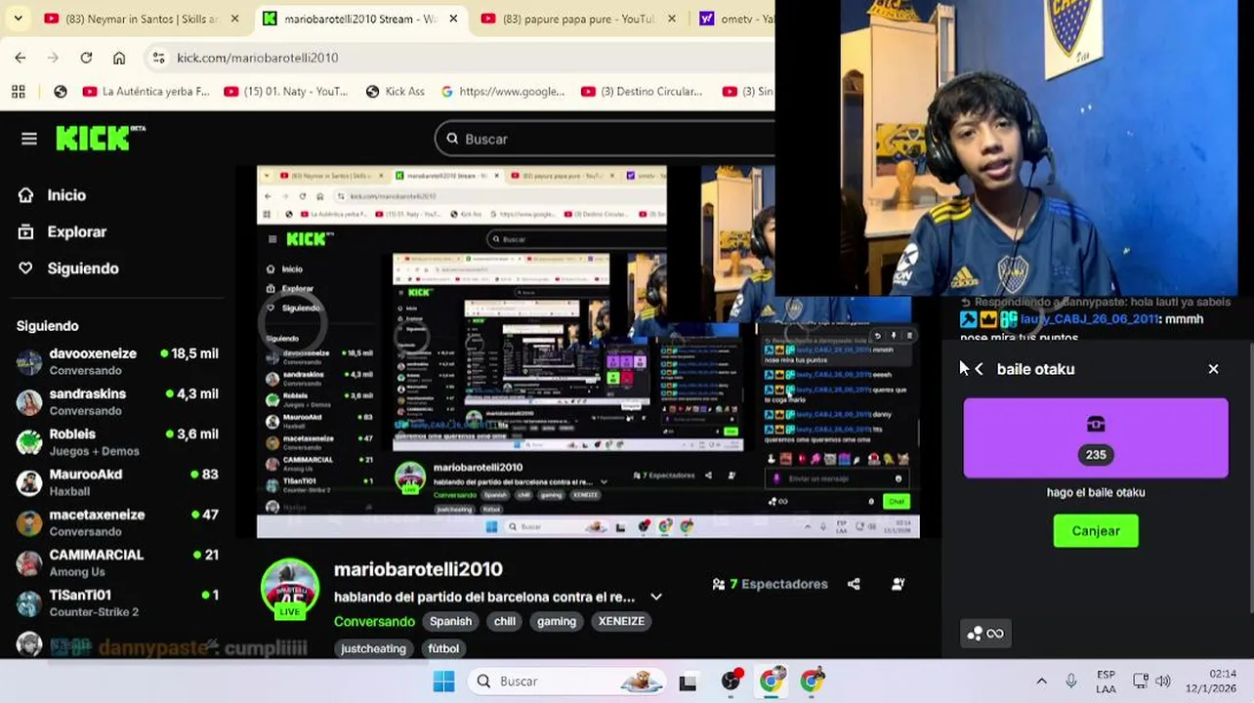1254x703 pixels.
Task: Select the Spanish tag
Action: (450, 621)
